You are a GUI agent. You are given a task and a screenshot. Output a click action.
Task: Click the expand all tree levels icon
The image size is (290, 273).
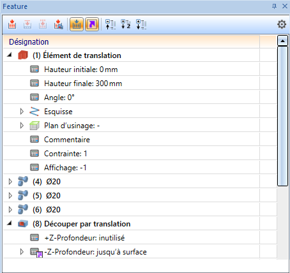click(x=141, y=24)
